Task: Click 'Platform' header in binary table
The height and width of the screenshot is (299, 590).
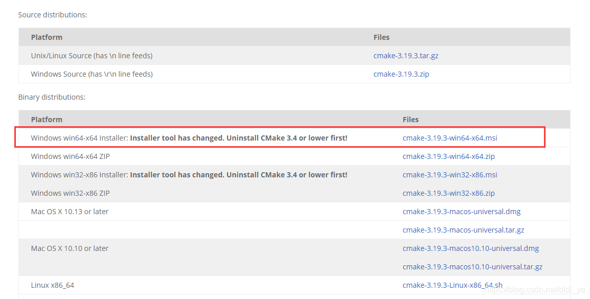Action: click(47, 120)
